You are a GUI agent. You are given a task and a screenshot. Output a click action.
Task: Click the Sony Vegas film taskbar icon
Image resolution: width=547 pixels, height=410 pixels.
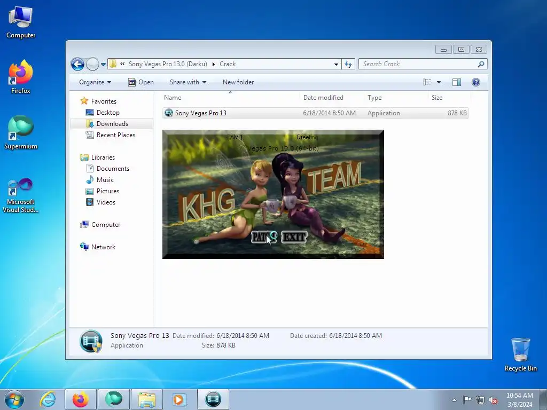click(213, 399)
